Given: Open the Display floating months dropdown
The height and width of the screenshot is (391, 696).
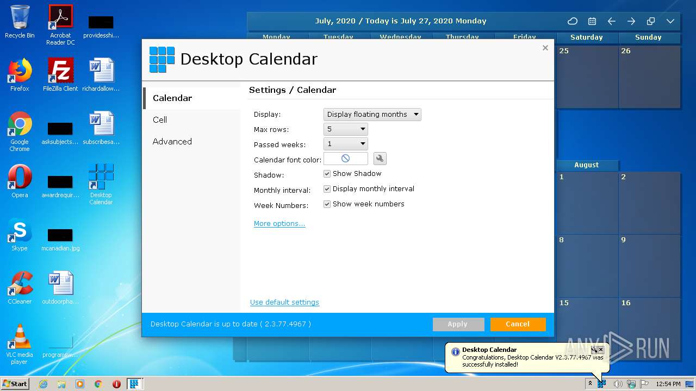Looking at the screenshot, I should (372, 114).
